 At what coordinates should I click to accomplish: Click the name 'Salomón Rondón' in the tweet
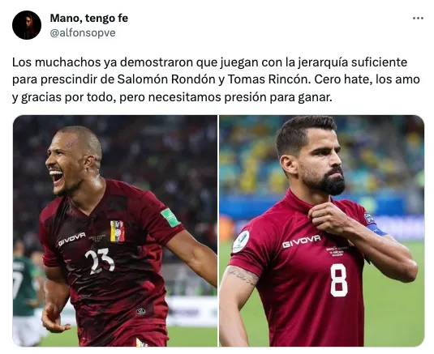[x=166, y=79]
